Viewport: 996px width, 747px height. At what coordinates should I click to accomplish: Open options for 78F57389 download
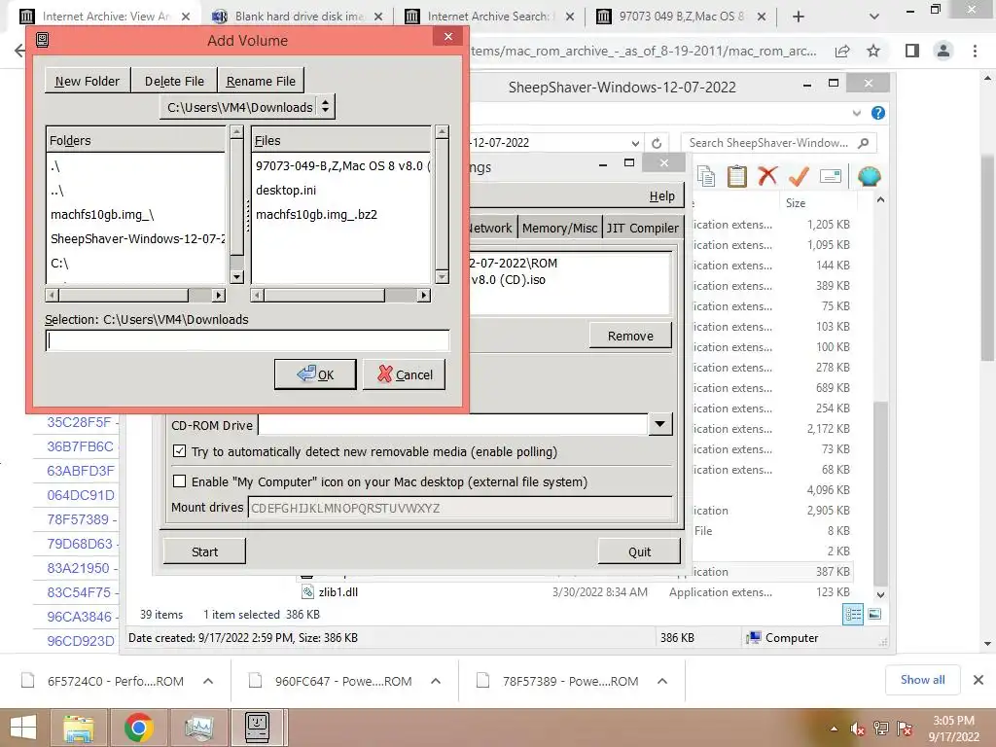click(661, 681)
